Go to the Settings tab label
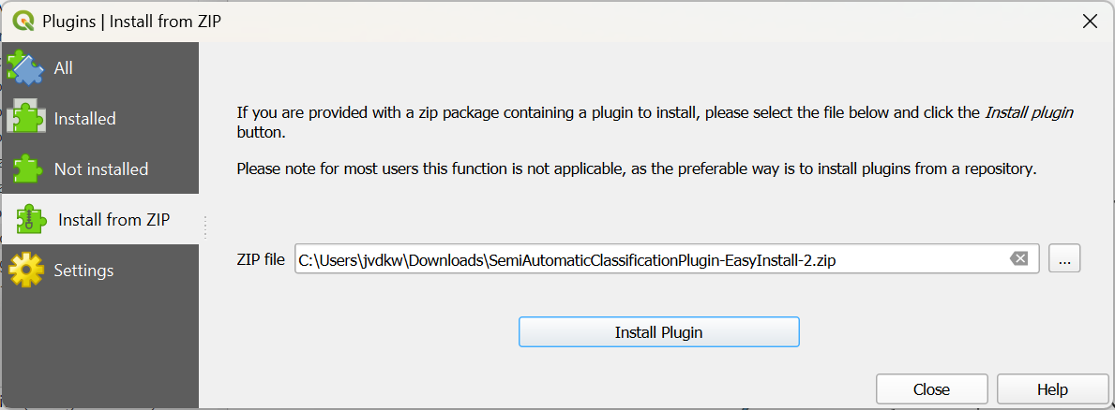 click(x=83, y=271)
